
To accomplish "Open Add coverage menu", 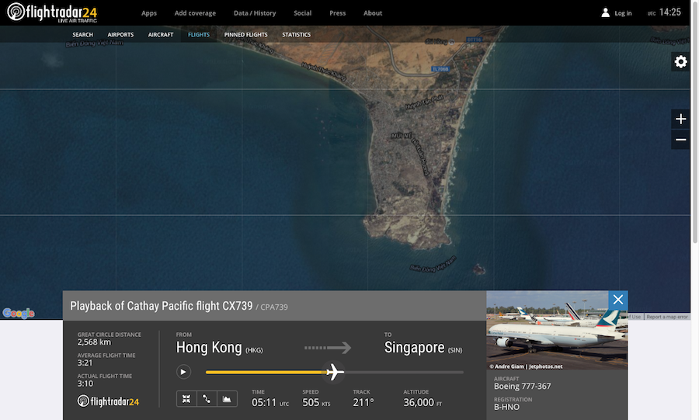I will pos(195,13).
